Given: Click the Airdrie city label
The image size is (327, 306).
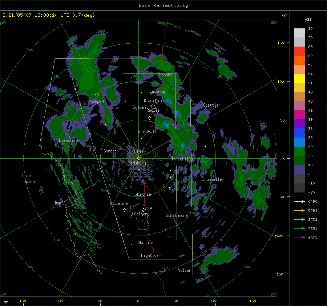Looking at the screenshot, I should [143, 194].
